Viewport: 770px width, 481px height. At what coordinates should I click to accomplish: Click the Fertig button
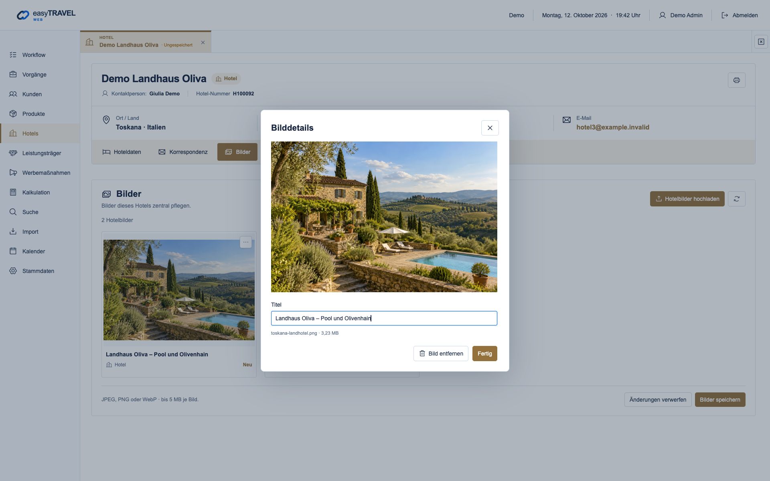484,354
